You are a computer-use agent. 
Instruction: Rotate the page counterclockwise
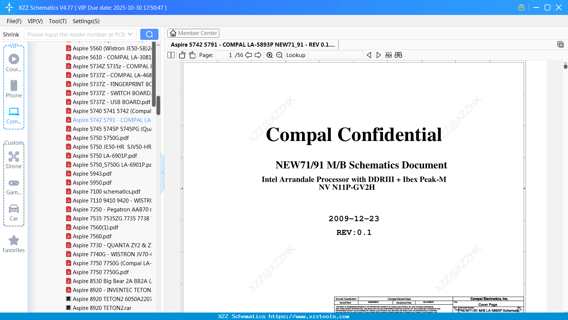click(x=182, y=55)
